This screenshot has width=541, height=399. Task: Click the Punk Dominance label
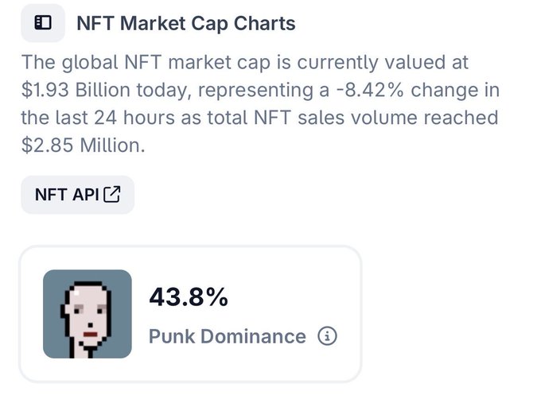click(228, 336)
